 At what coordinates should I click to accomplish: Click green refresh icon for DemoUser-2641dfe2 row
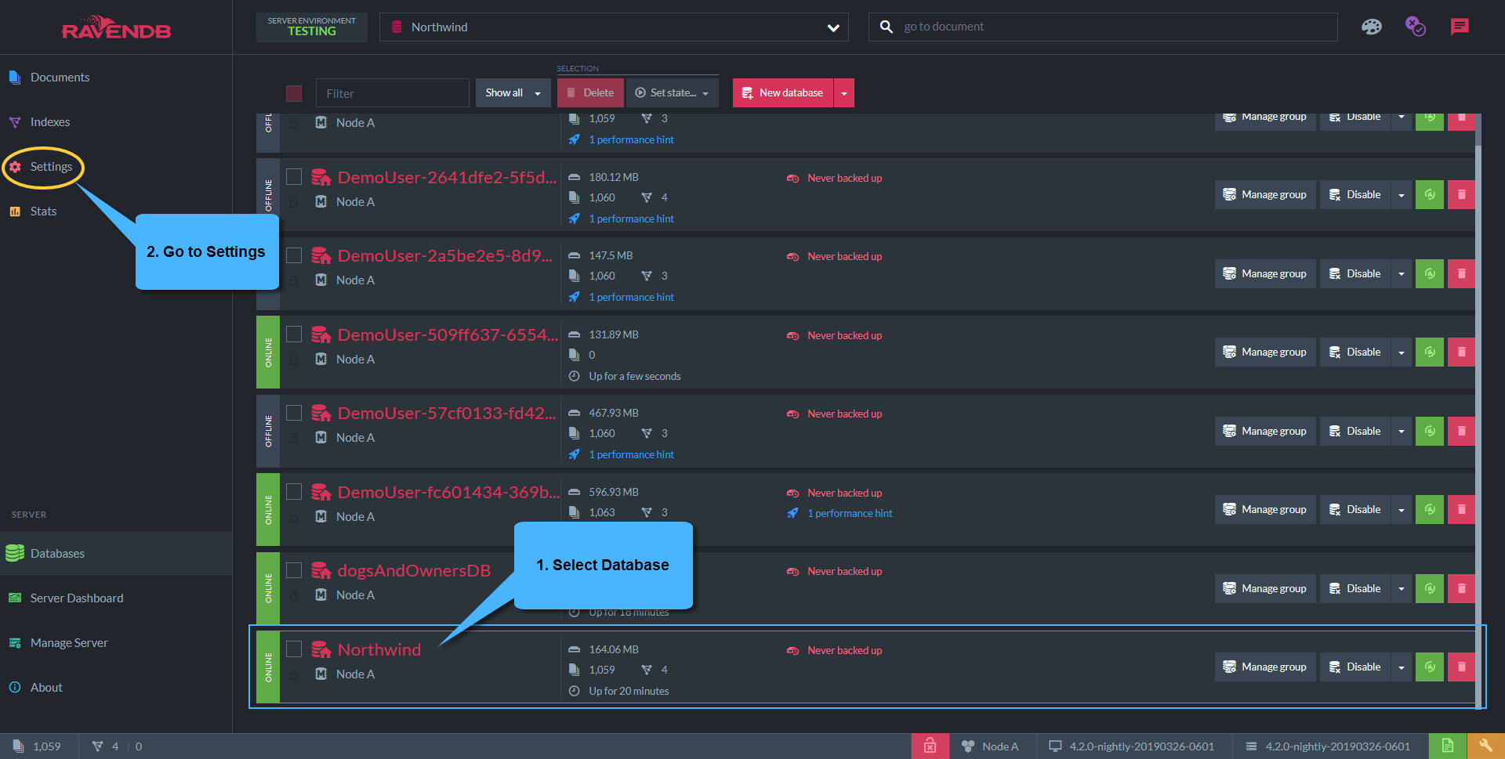tap(1430, 194)
